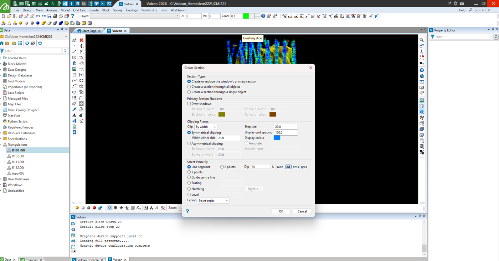
Task: Switch to the Vulcan Console tab
Action: coord(88,260)
